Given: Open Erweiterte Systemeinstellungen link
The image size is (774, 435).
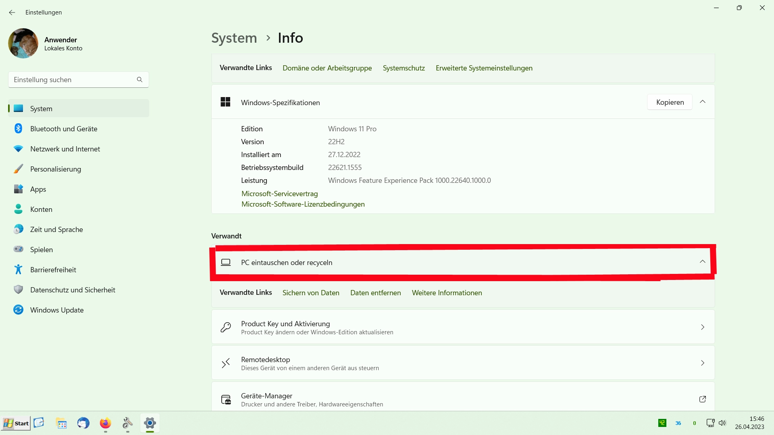Looking at the screenshot, I should pos(484,68).
